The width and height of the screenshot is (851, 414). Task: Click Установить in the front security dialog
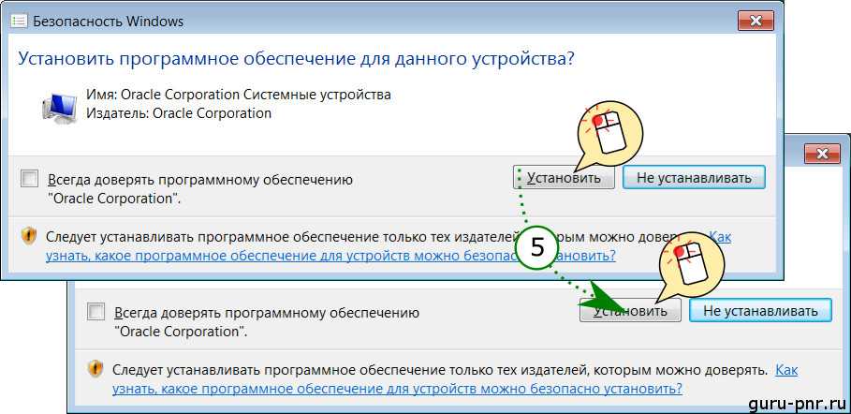[564, 178]
